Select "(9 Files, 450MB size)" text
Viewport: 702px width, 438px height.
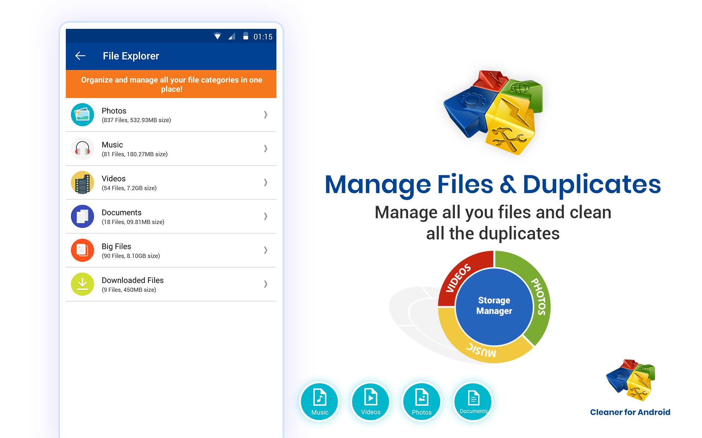(129, 290)
